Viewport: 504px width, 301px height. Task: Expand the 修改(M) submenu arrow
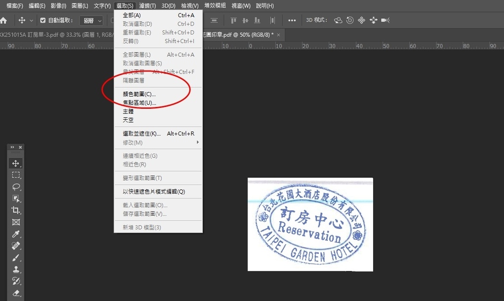197,141
